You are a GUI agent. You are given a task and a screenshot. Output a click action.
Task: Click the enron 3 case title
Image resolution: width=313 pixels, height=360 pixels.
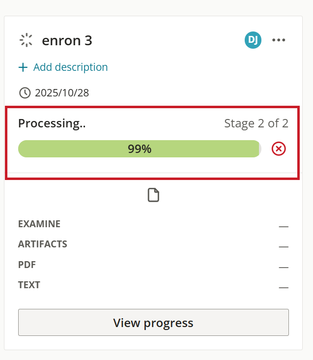tap(67, 41)
